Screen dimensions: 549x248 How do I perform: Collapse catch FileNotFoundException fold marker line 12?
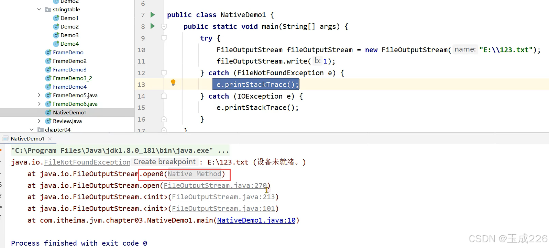(x=164, y=73)
